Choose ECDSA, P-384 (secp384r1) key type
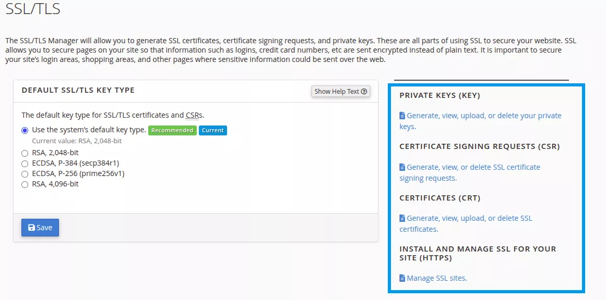Image resolution: width=606 pixels, height=300 pixels. point(25,164)
